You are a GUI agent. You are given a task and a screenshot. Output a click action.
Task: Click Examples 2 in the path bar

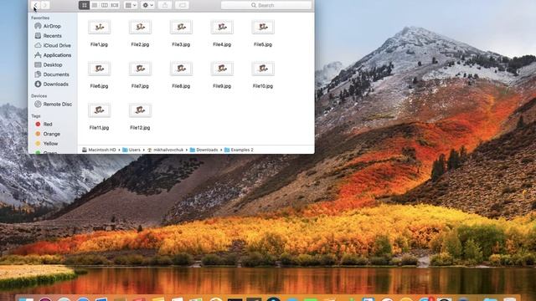coord(239,150)
